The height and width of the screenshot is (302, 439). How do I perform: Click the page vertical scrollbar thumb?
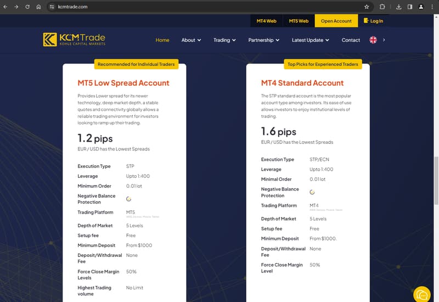tap(436, 181)
